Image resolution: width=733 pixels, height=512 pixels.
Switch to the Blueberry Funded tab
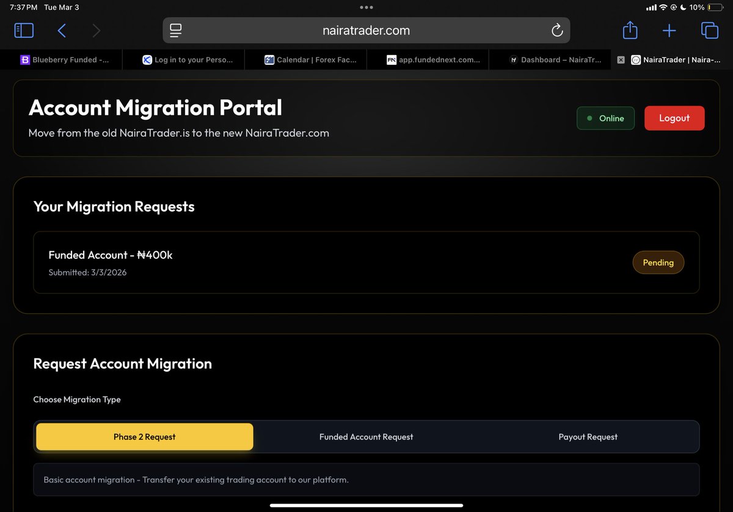point(61,60)
